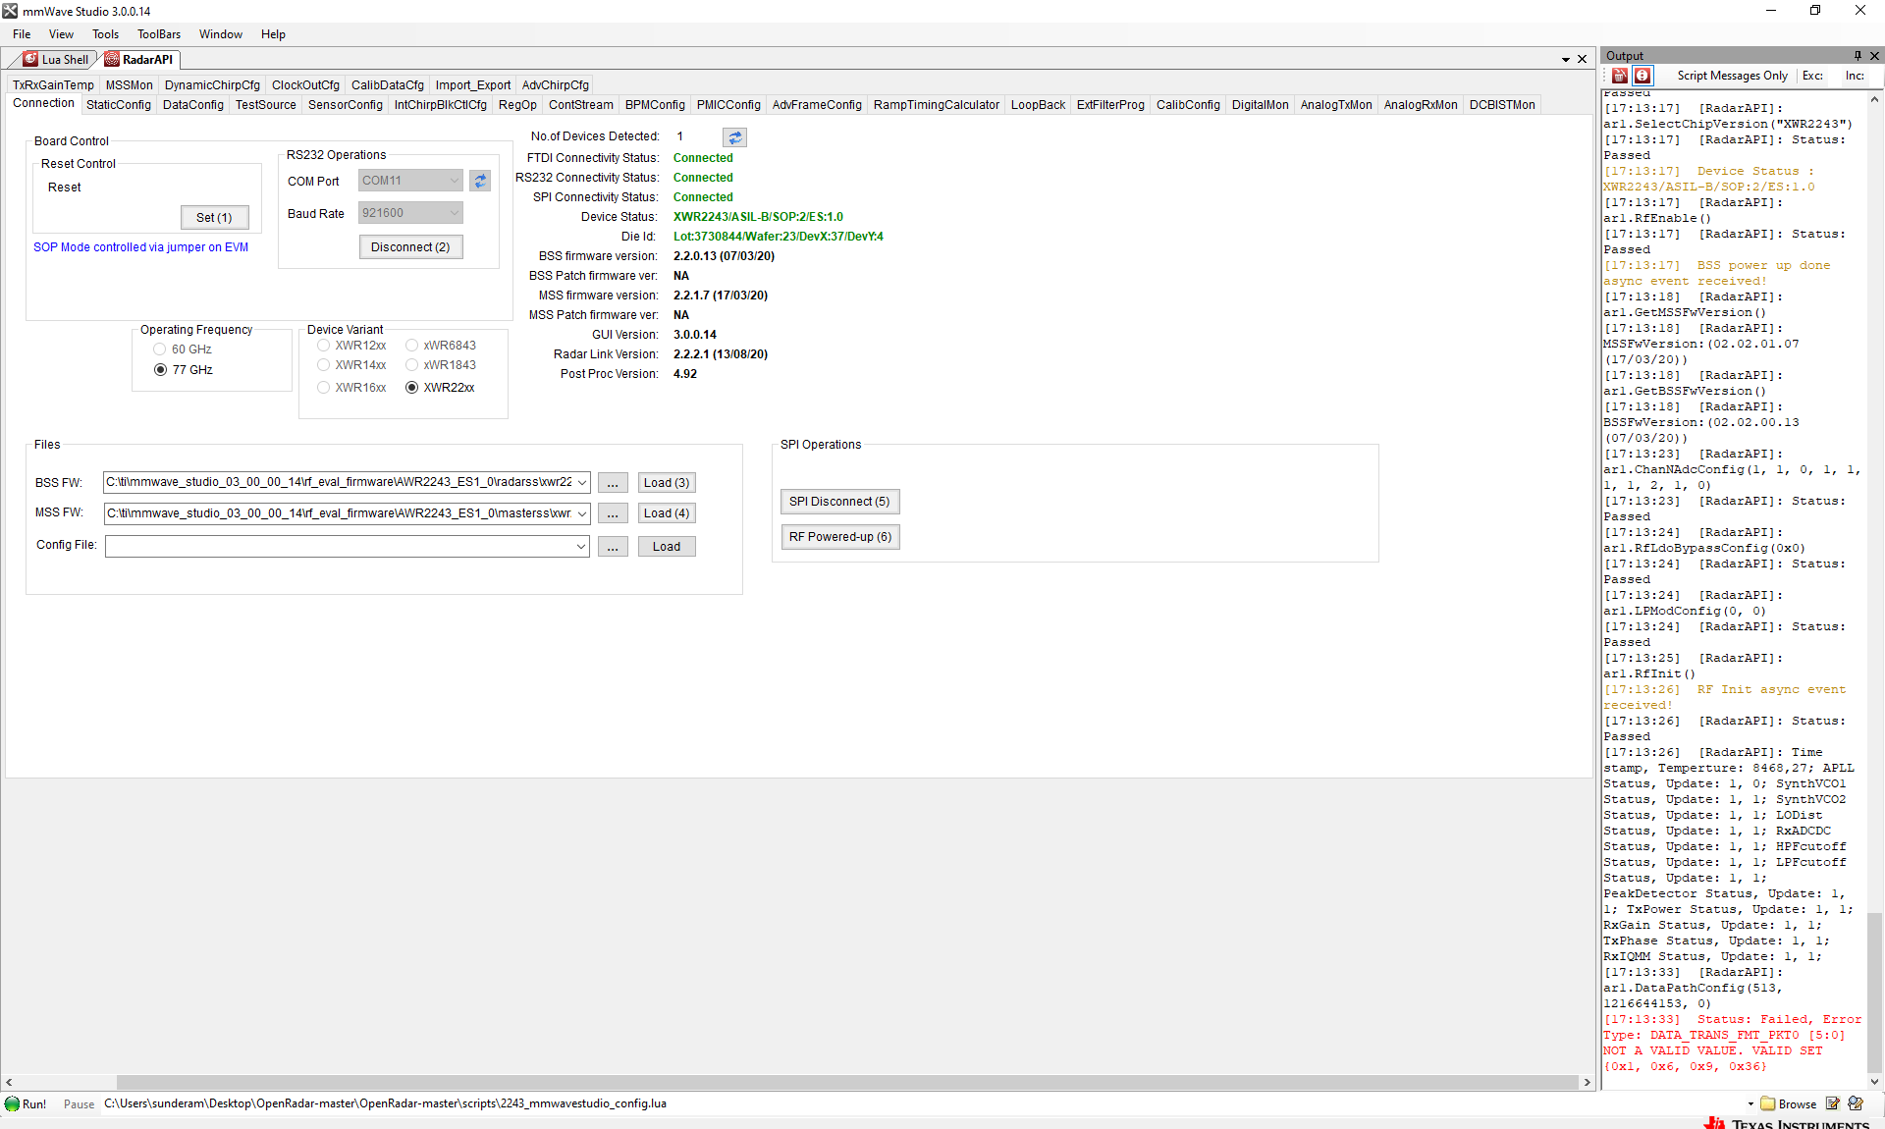Open the Help menu
The height and width of the screenshot is (1129, 1885).
click(273, 34)
